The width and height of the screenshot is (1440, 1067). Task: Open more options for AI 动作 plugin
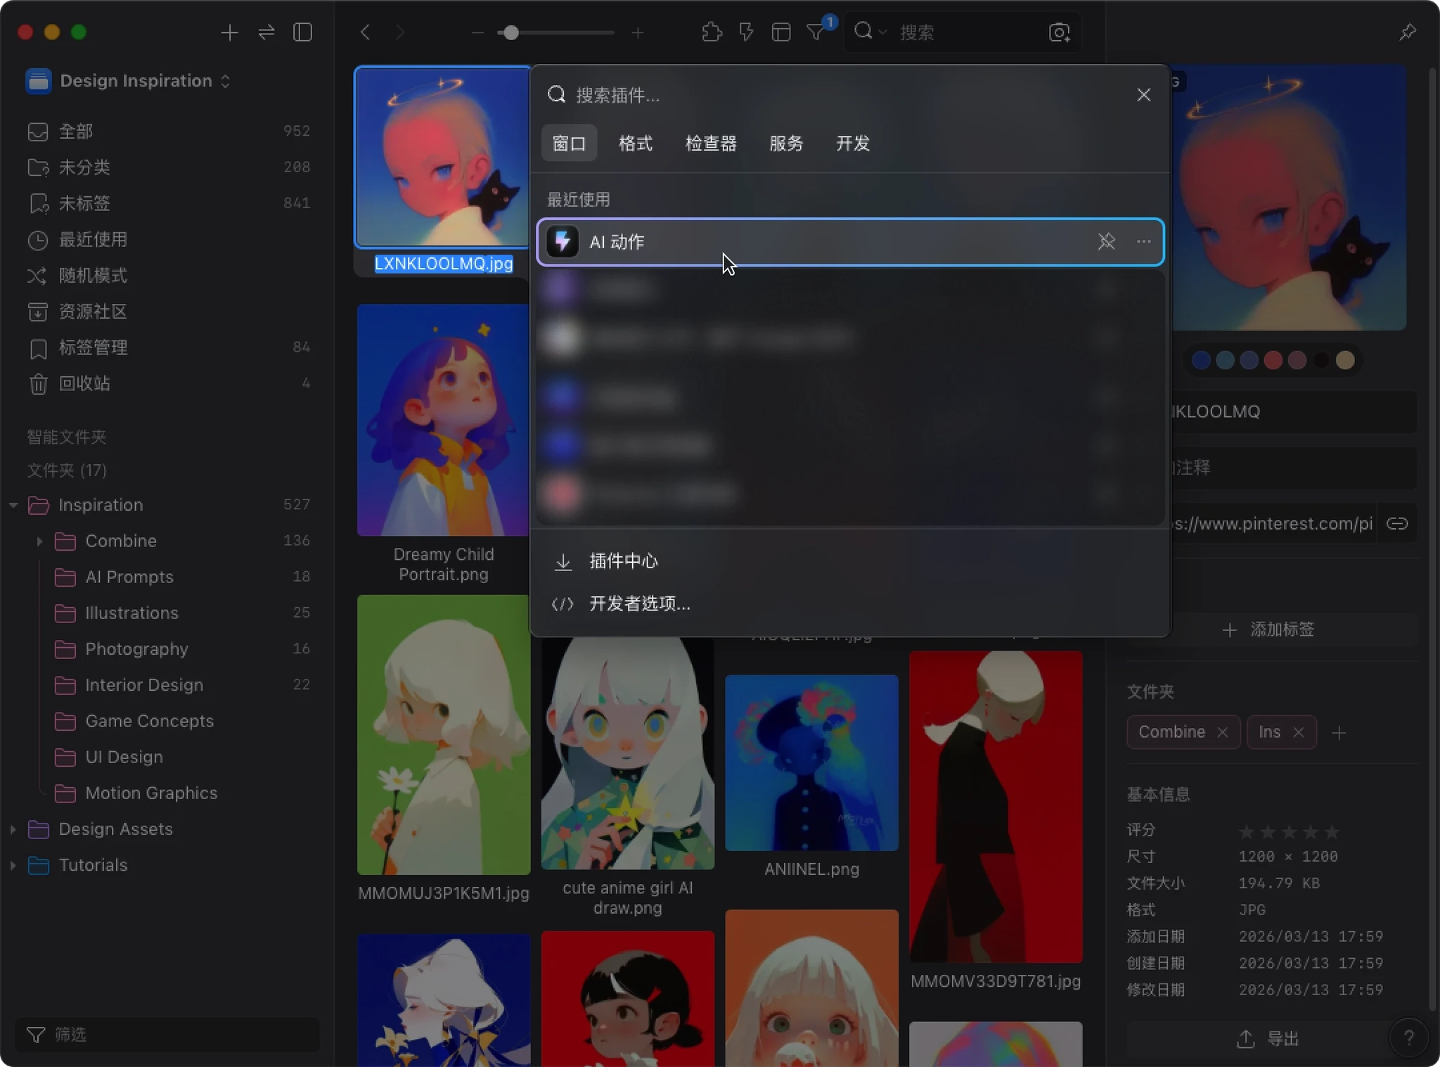tap(1143, 242)
